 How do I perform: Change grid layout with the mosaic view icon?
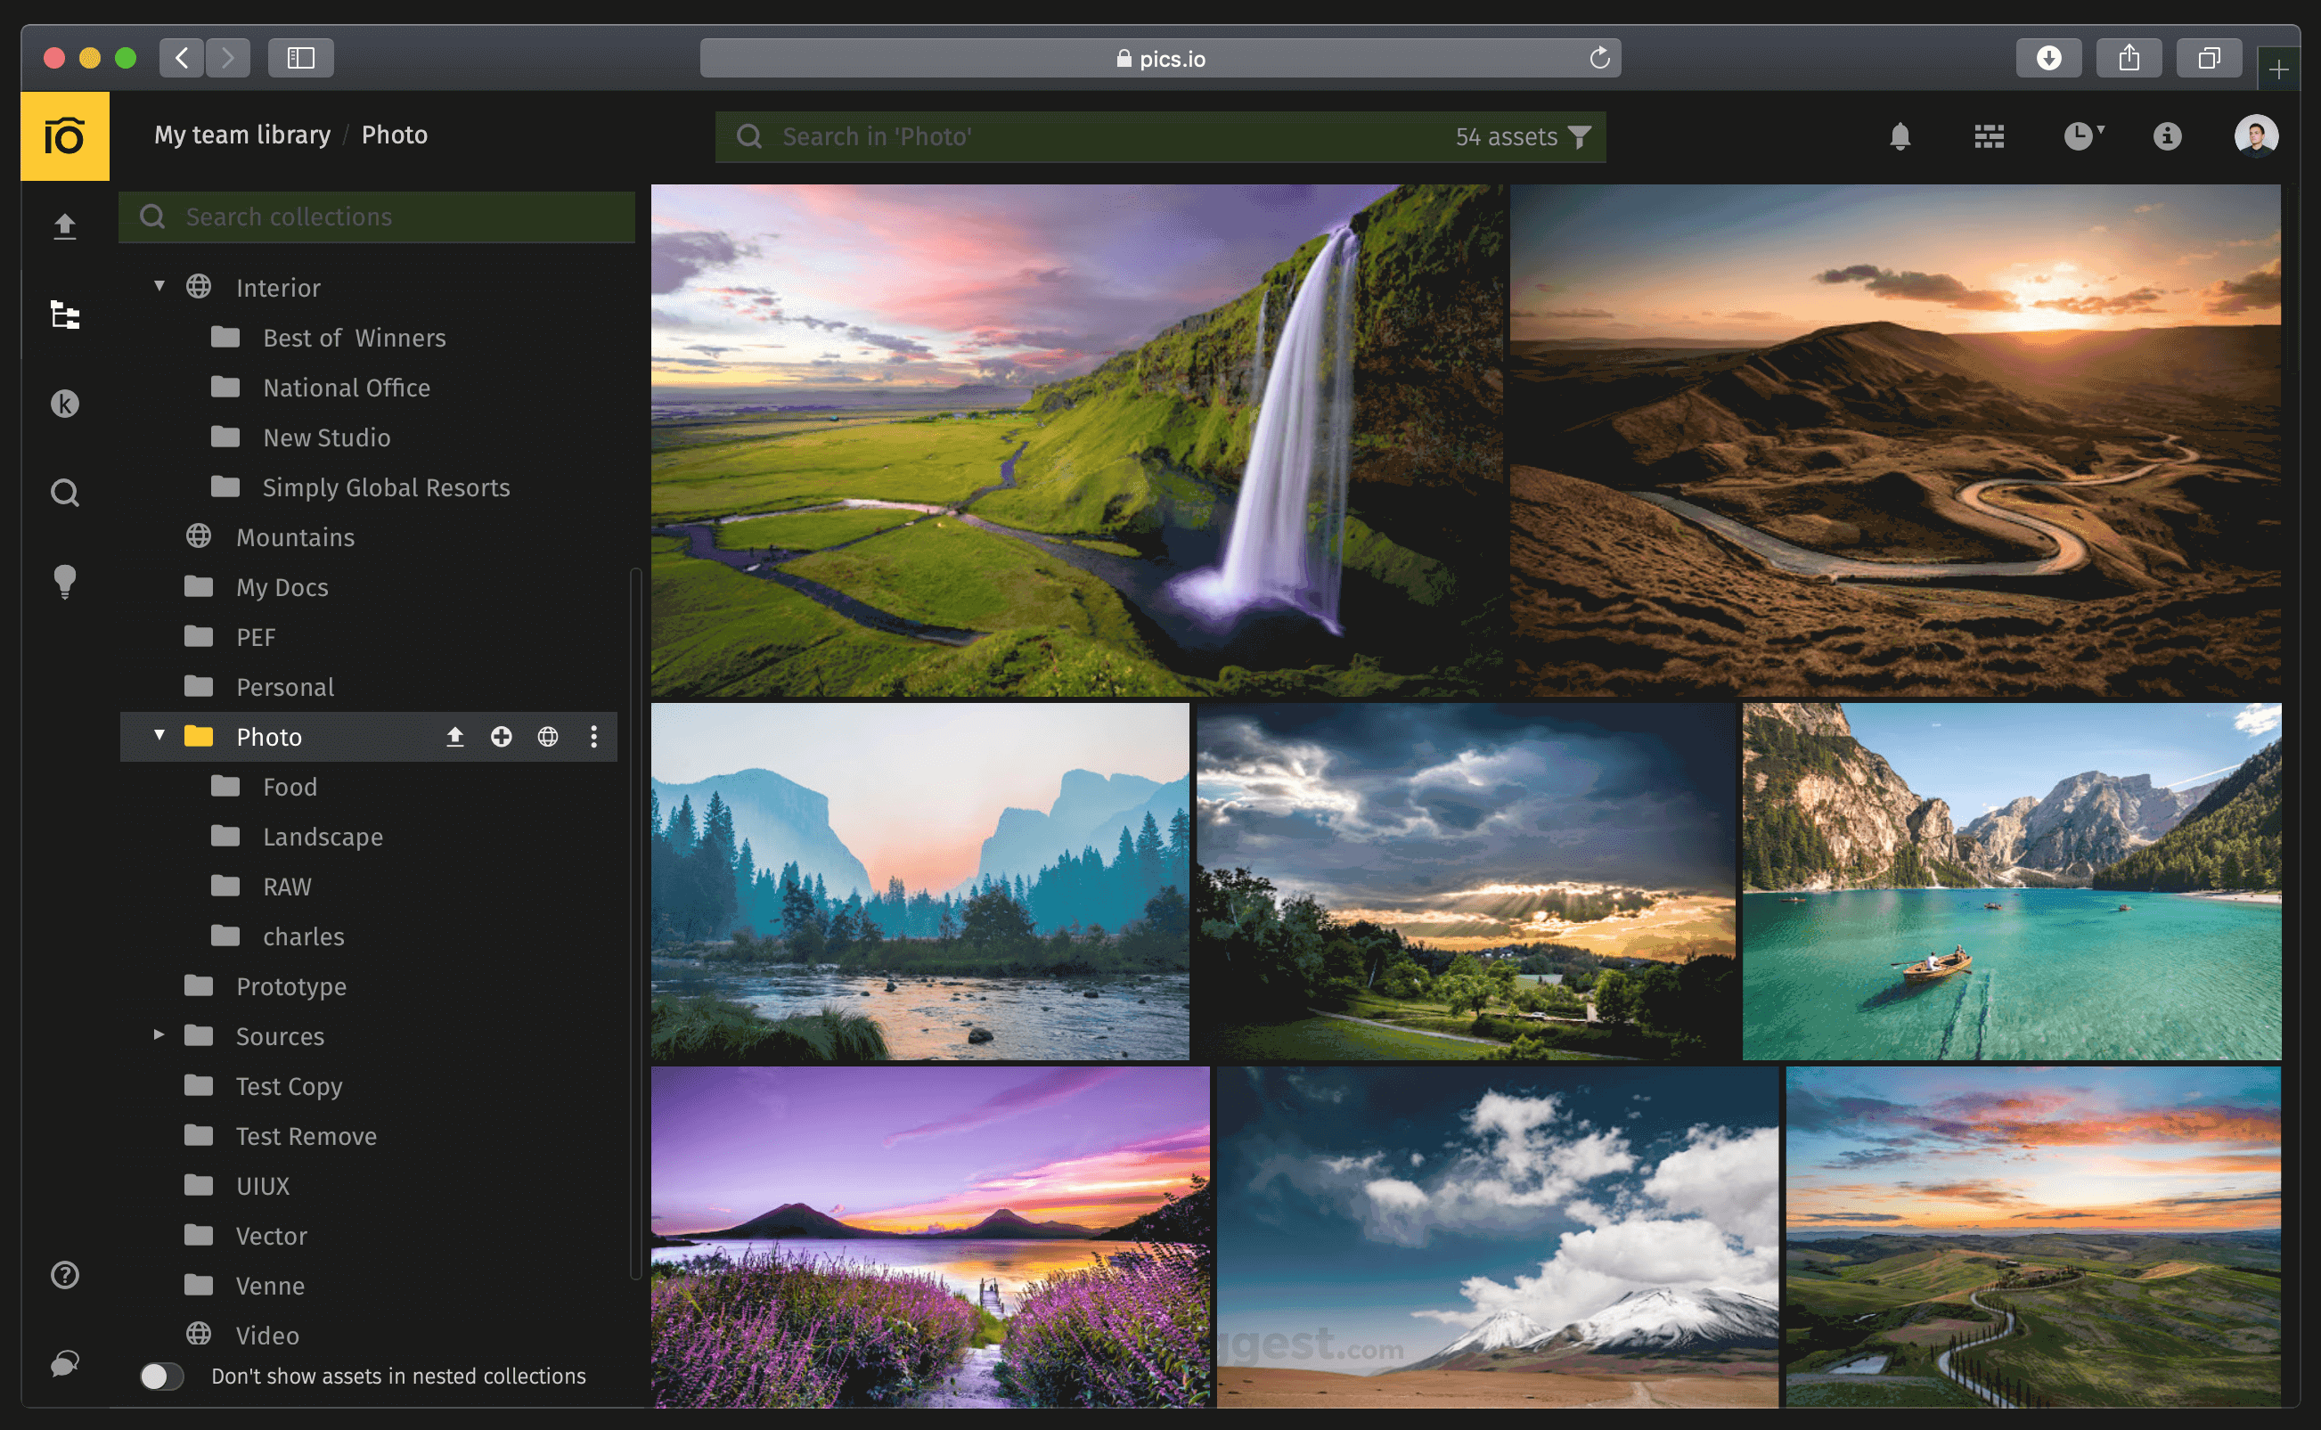click(x=1989, y=136)
